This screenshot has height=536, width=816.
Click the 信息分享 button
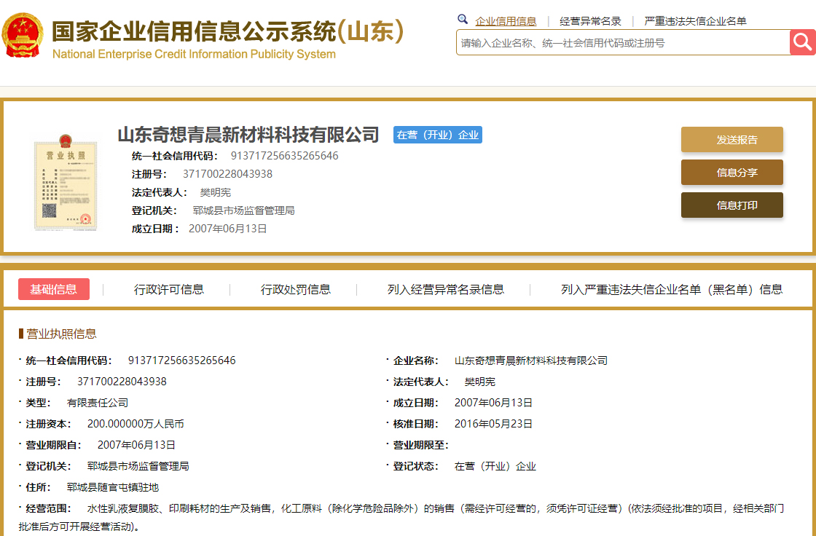(x=731, y=173)
